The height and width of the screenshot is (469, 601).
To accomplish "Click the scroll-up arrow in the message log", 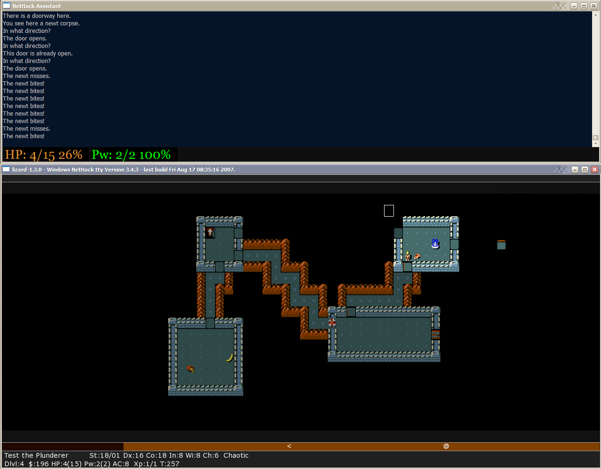I will [x=595, y=15].
